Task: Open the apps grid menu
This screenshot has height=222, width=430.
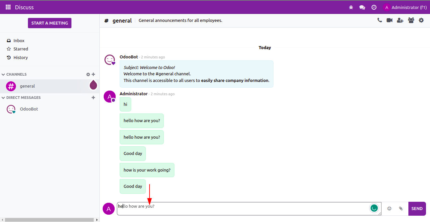Action: tap(8, 7)
